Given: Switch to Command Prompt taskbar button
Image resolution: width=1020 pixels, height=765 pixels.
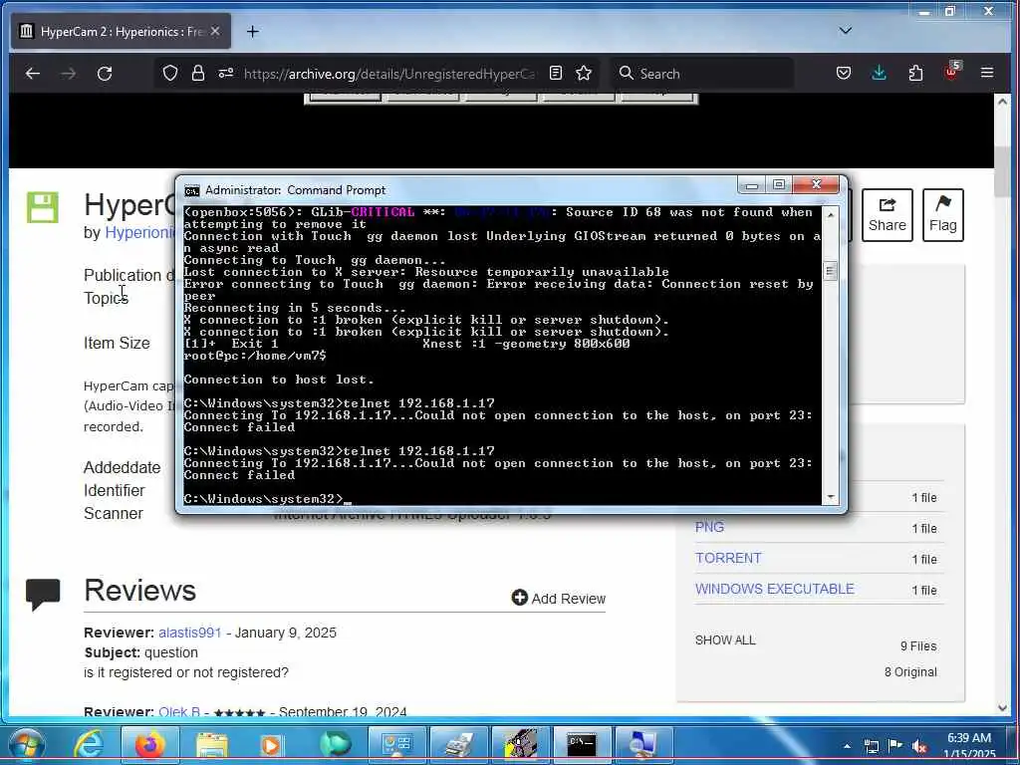Looking at the screenshot, I should pyautogui.click(x=581, y=745).
